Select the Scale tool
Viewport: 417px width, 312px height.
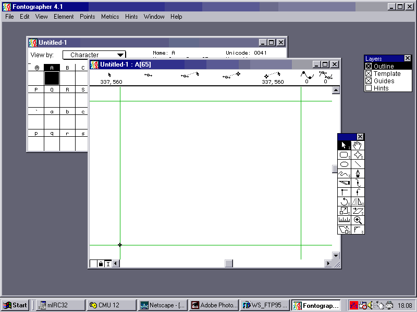pos(344,211)
